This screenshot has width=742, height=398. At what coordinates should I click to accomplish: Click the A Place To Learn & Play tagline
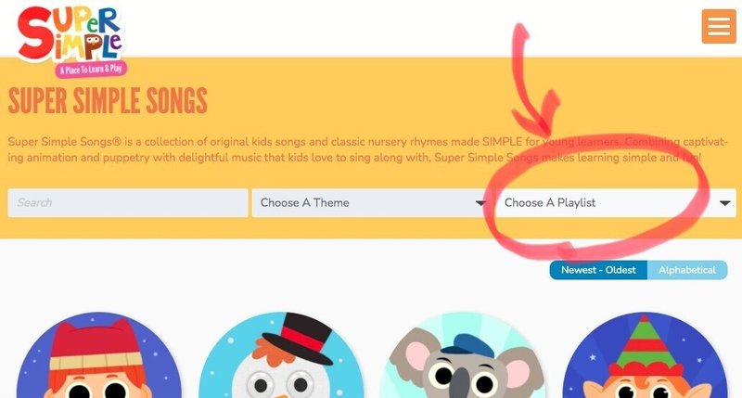click(x=91, y=70)
